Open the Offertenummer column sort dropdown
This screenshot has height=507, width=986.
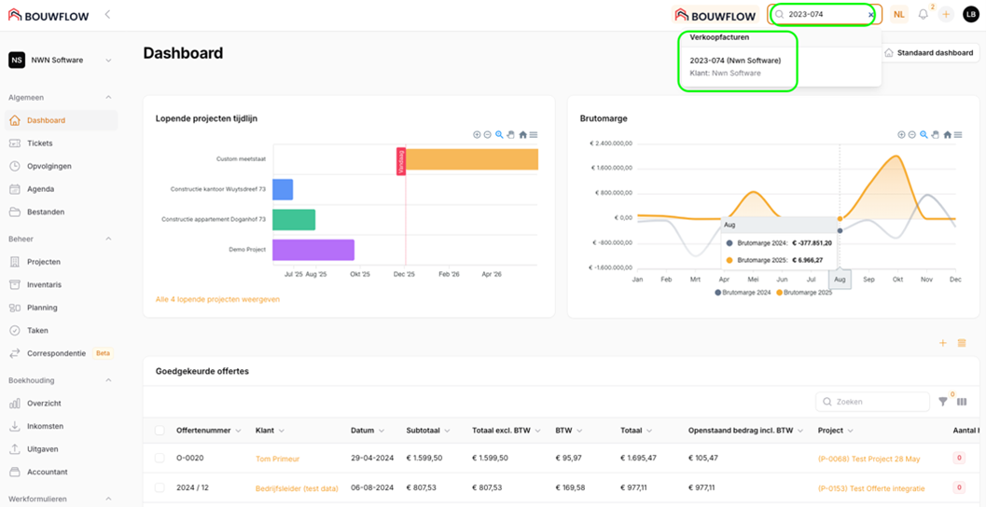coord(237,431)
